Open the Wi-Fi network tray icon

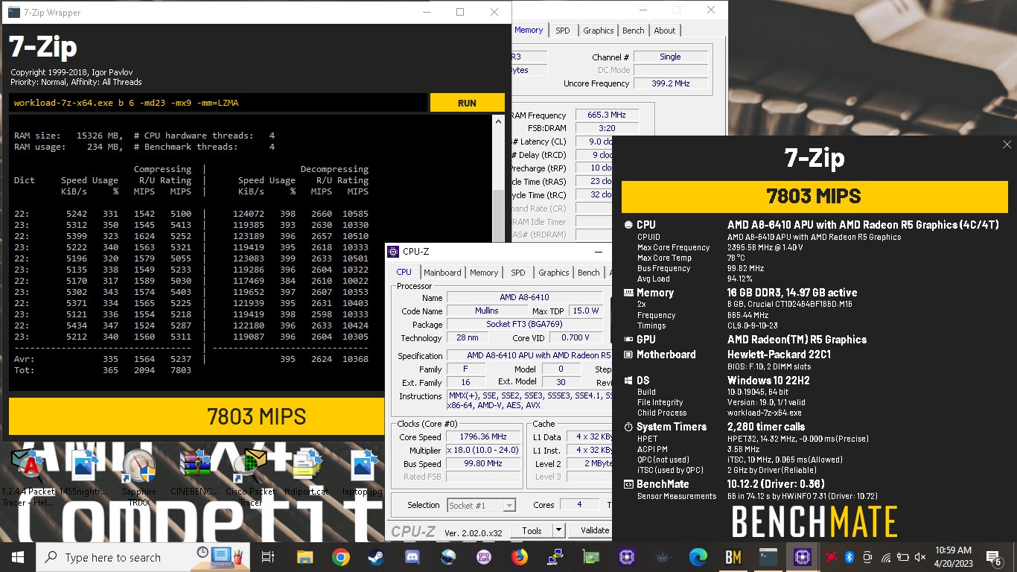coord(886,557)
